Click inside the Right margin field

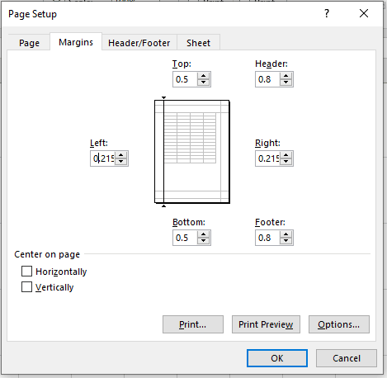click(x=268, y=158)
